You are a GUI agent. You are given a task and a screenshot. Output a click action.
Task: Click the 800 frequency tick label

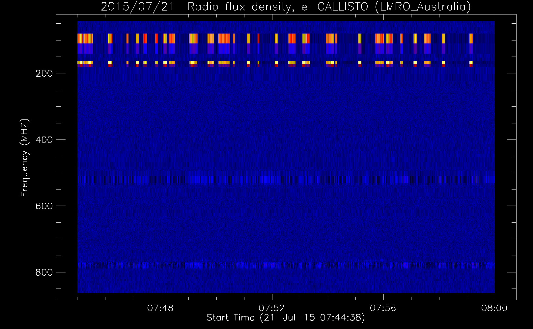(x=44, y=272)
